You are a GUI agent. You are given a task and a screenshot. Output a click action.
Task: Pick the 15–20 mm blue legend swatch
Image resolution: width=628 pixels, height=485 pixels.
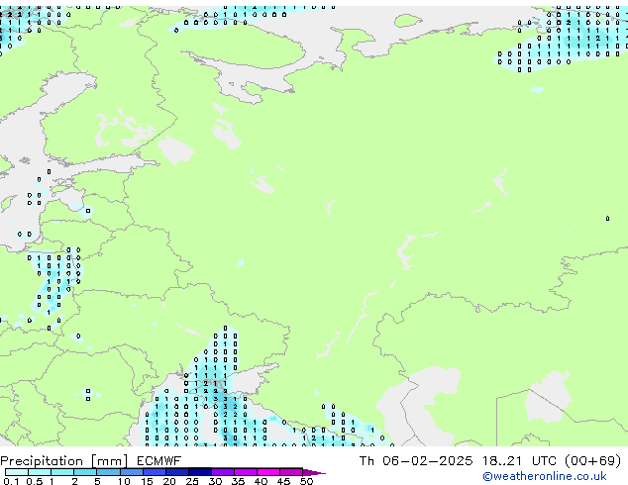point(154,472)
